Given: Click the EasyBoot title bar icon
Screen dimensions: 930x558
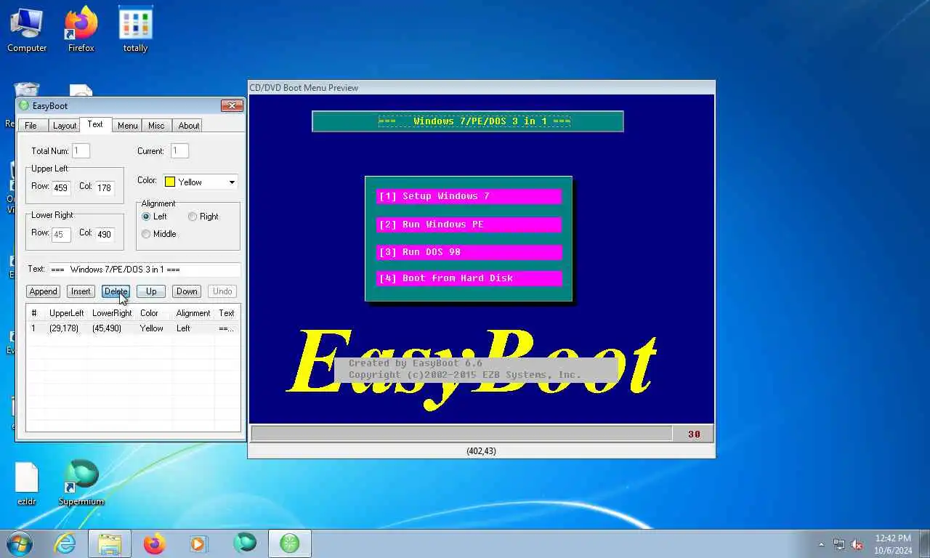Looking at the screenshot, I should coord(24,106).
